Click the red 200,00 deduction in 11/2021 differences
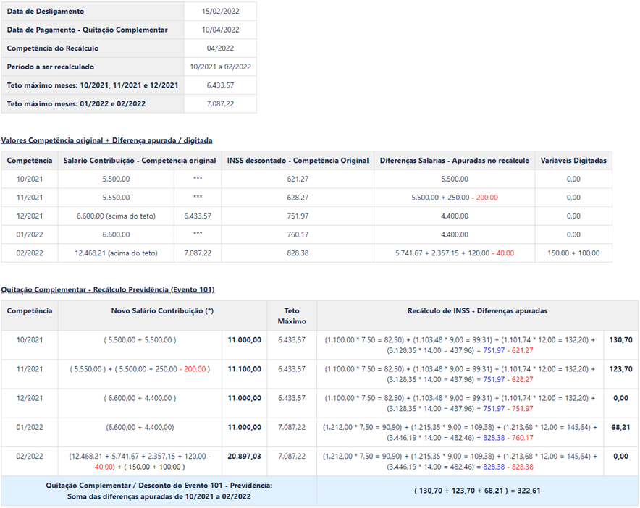Viewport: 640px width, 508px height. click(x=487, y=198)
